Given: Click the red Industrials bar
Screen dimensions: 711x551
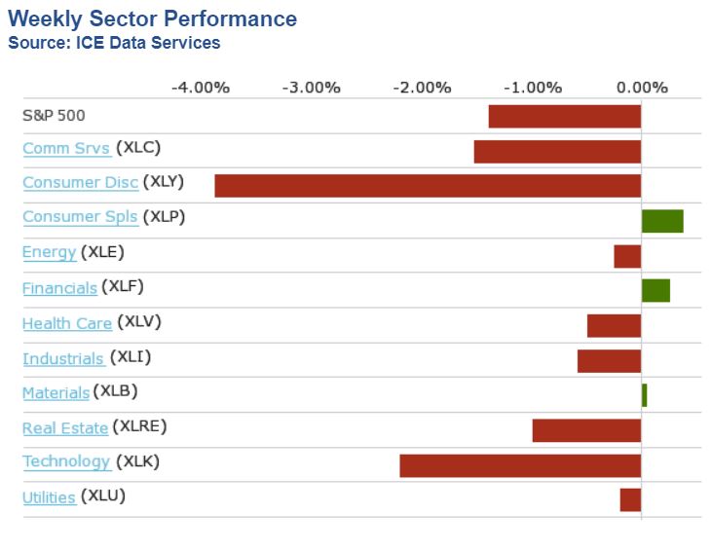Looking at the screenshot, I should click(609, 360).
